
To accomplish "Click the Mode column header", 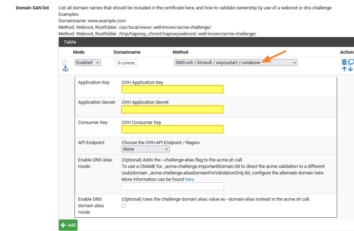I will coord(79,52).
